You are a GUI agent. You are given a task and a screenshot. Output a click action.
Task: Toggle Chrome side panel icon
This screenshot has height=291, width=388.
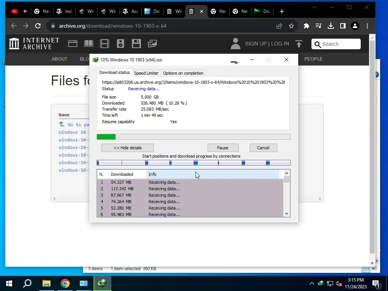click(343, 26)
